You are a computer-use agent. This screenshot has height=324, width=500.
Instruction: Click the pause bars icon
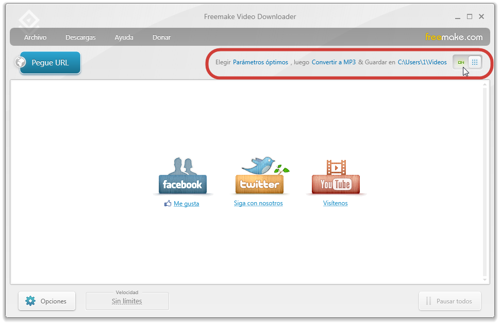[428, 301]
